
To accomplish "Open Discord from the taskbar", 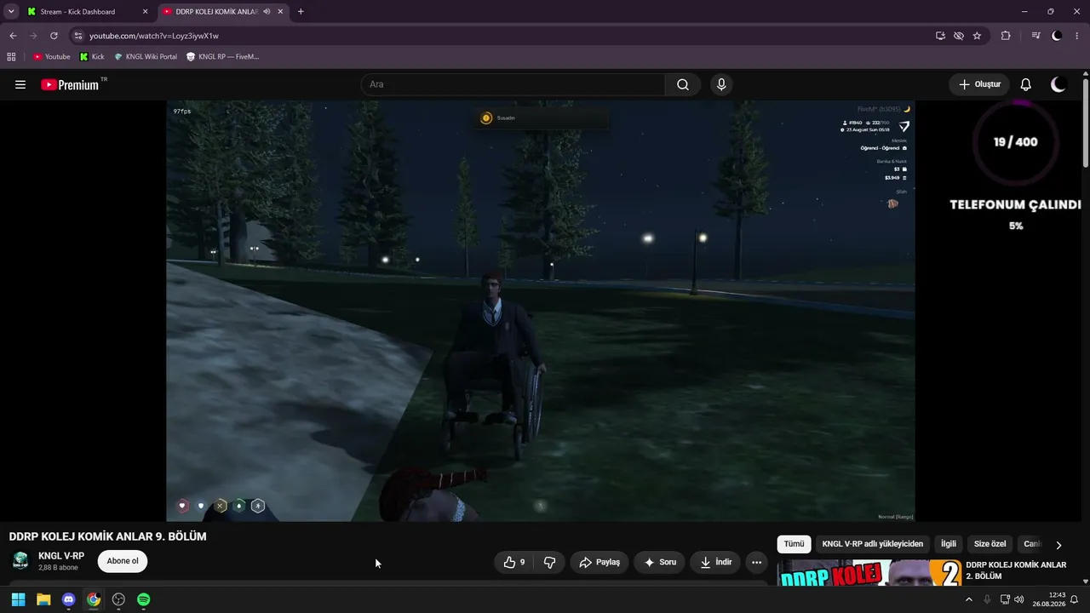I will (69, 599).
